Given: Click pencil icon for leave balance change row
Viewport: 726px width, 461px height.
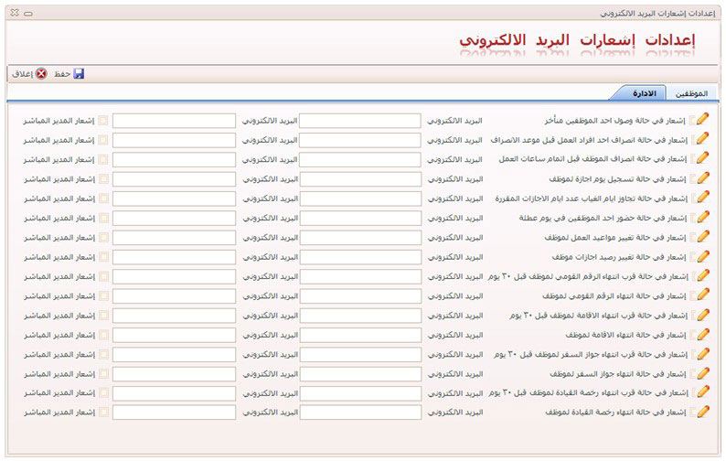Looking at the screenshot, I should [703, 256].
